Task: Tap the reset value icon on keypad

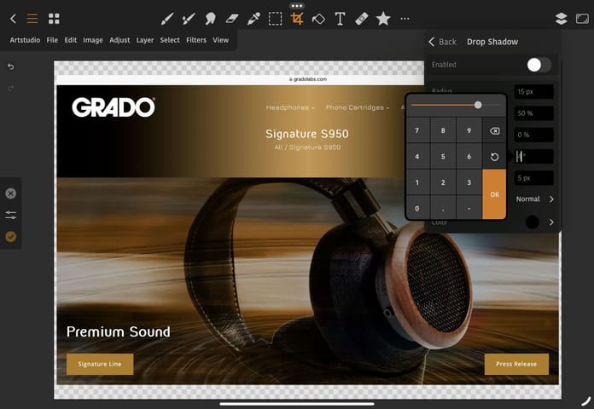Action: [x=494, y=157]
